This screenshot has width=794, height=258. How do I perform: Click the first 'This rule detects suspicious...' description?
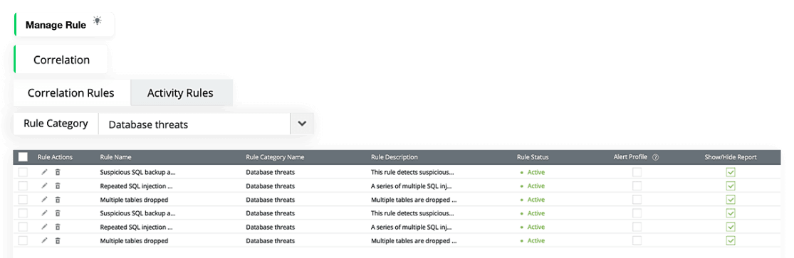tap(412, 173)
